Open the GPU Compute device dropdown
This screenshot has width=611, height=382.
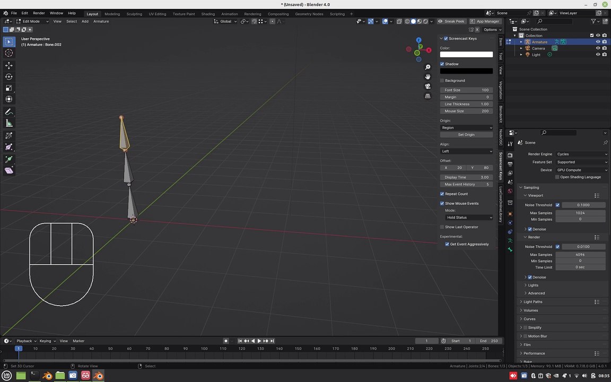pos(582,170)
